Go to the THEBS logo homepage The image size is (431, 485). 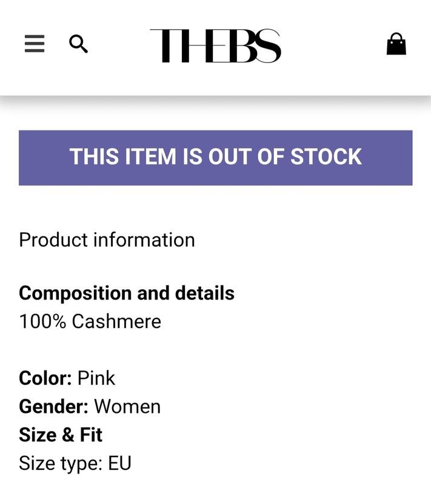[x=215, y=45]
